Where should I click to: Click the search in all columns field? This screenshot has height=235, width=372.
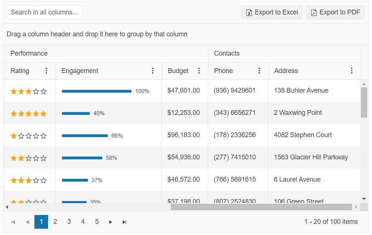[x=44, y=12]
